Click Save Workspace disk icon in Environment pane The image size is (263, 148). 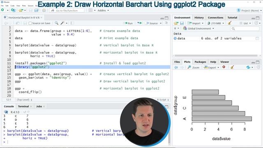coord(182,23)
